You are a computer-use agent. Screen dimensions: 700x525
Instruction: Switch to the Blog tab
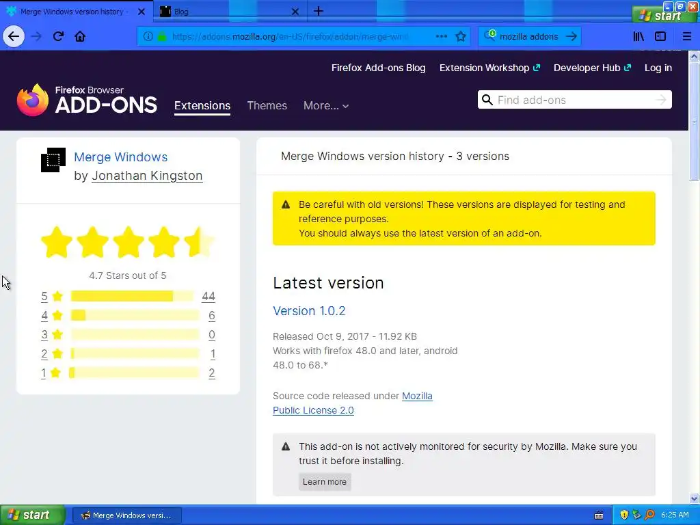point(230,12)
